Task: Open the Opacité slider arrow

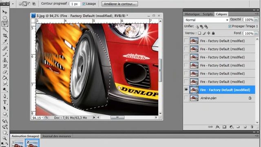Action: click(x=256, y=20)
